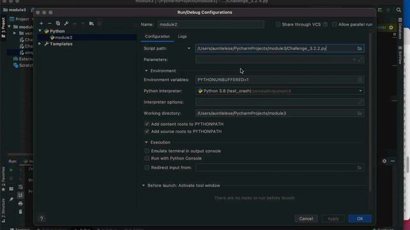The width and height of the screenshot is (410, 230).
Task: Enable Redirect input from checkbox
Action: pos(147,167)
